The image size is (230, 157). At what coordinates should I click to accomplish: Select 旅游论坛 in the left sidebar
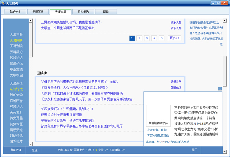(x=16, y=64)
